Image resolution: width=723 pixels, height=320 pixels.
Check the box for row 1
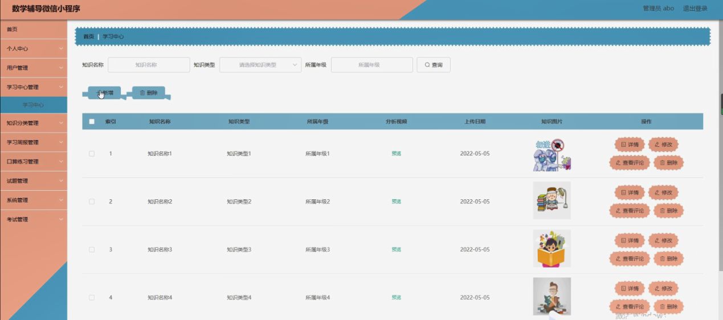point(92,154)
